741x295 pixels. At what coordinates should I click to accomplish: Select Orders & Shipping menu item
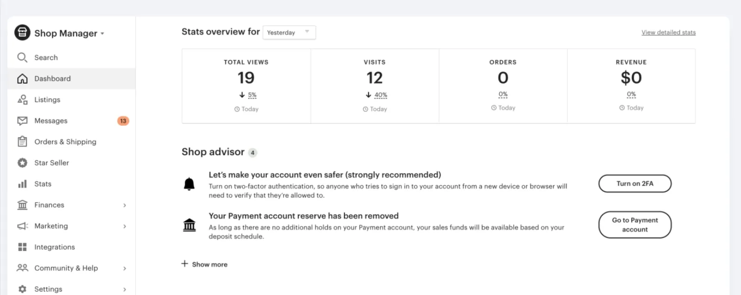(71, 141)
